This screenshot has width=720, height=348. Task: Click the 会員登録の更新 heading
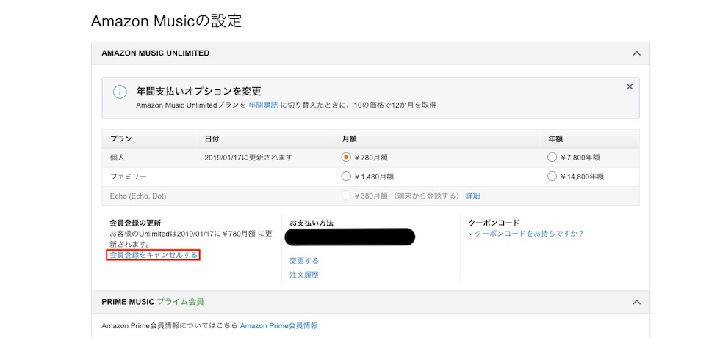[135, 223]
